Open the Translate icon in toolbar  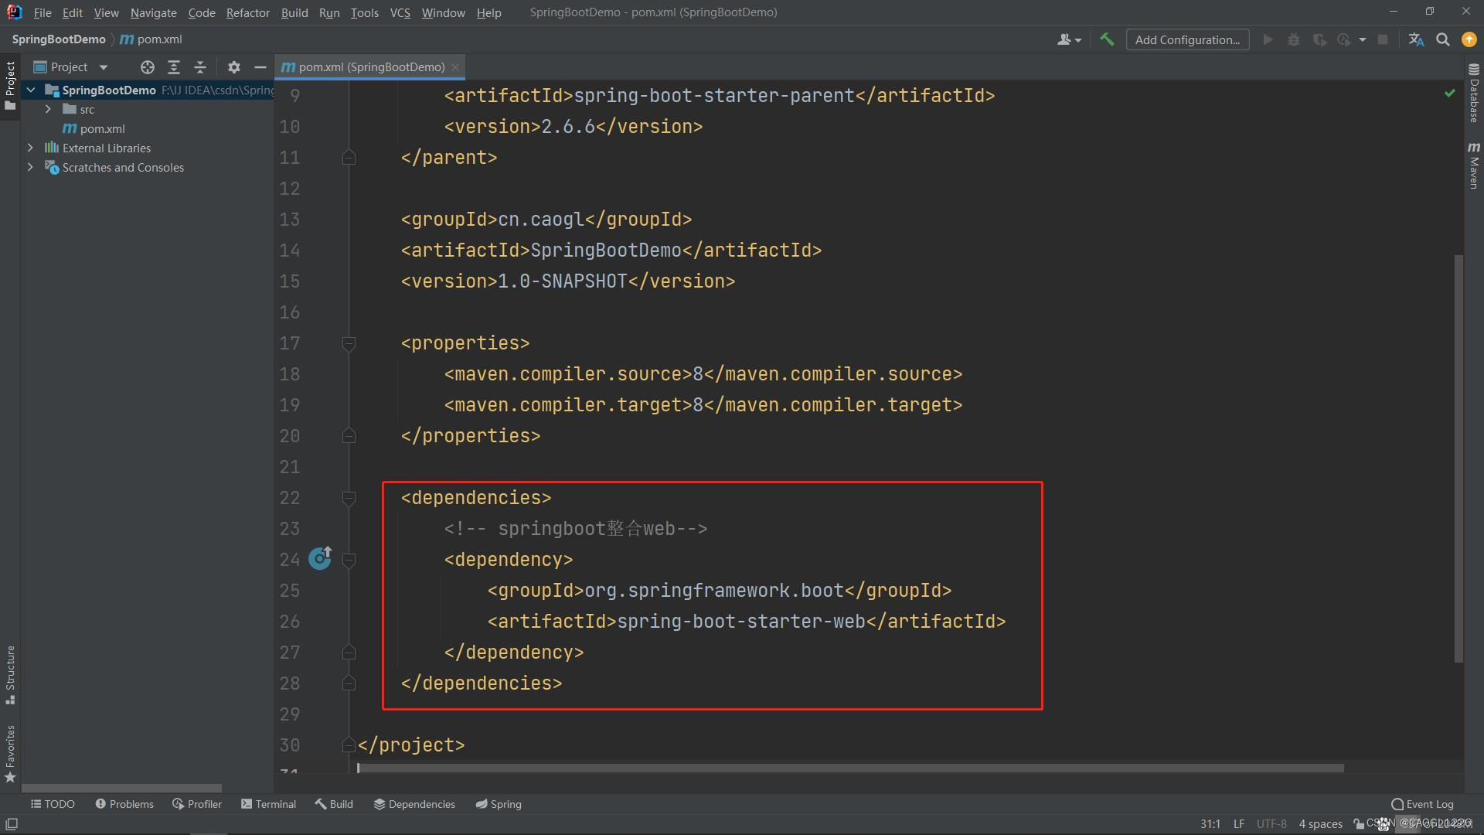pos(1416,39)
